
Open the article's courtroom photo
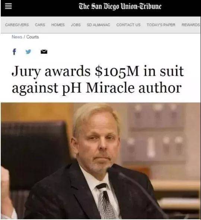coord(100,161)
